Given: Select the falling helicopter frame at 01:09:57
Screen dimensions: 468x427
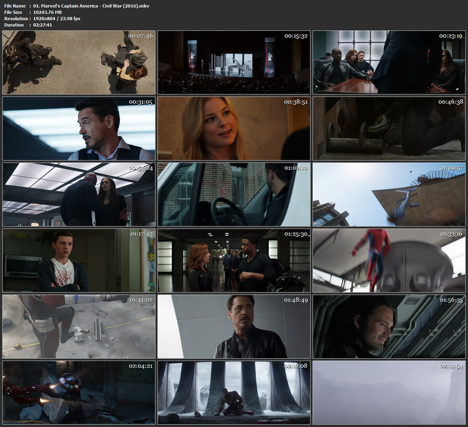Looking at the screenshot, I should [x=389, y=194].
